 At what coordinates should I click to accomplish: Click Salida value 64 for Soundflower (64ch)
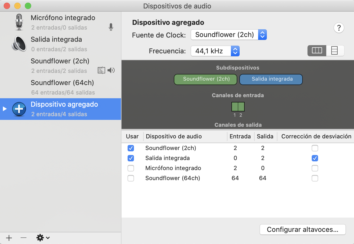pos(263,178)
